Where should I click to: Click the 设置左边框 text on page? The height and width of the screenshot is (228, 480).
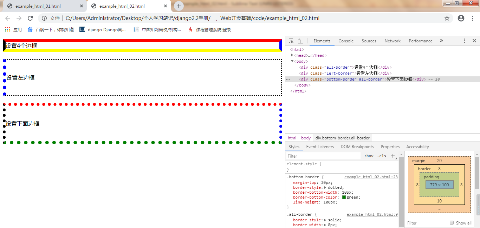20,78
